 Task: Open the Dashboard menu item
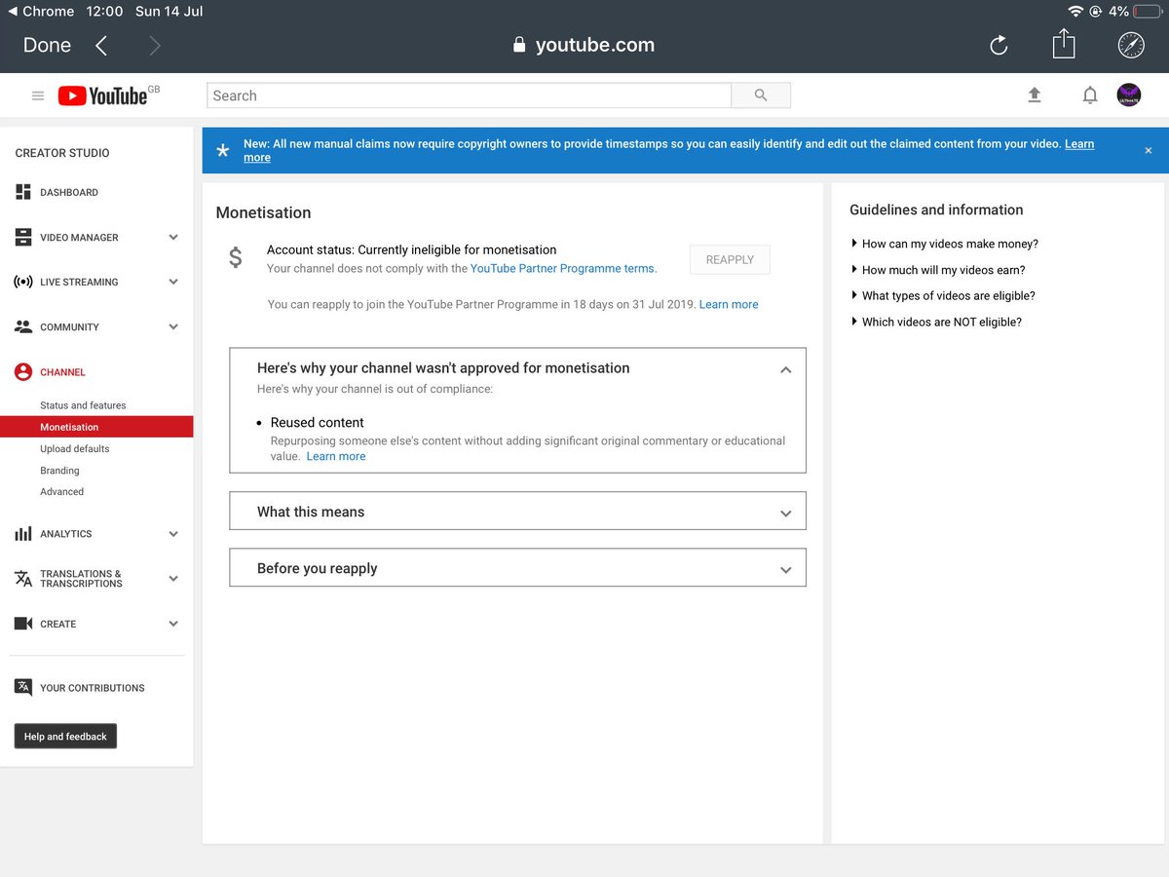68,192
